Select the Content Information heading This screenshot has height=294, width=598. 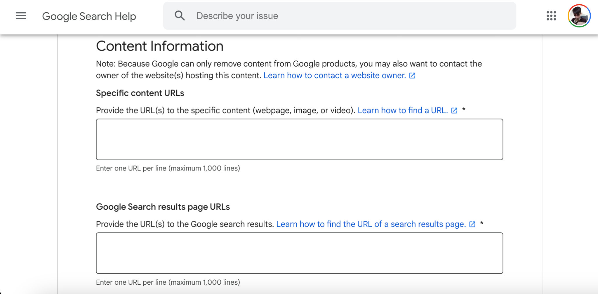(x=160, y=46)
